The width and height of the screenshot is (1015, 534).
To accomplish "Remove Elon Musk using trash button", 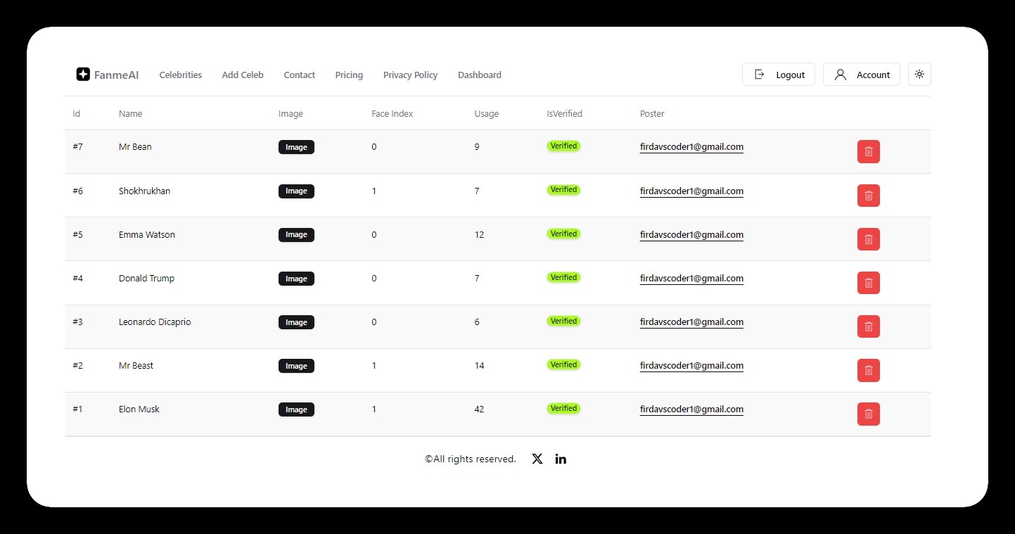I will point(868,414).
